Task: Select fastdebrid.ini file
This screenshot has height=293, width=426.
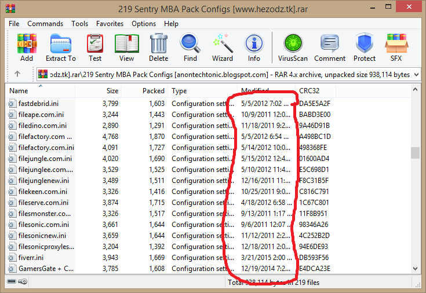Action: [38, 104]
